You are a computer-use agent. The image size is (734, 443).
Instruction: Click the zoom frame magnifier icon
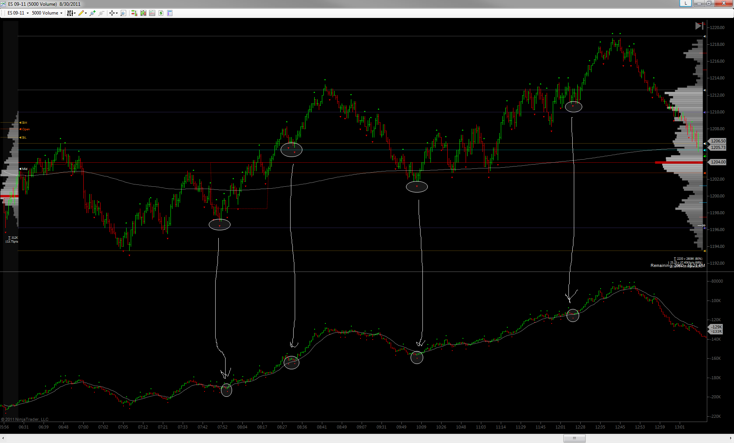click(123, 13)
